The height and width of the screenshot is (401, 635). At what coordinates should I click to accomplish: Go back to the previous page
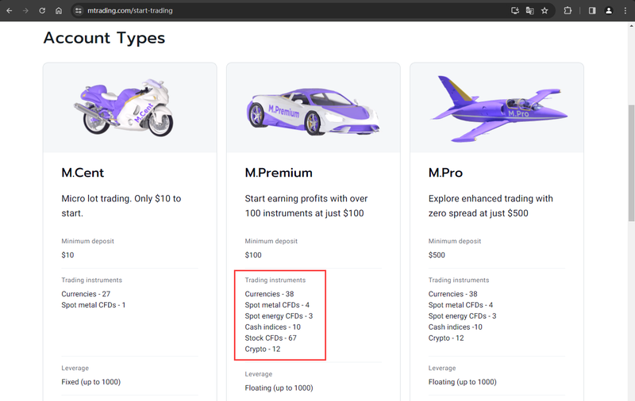click(10, 11)
